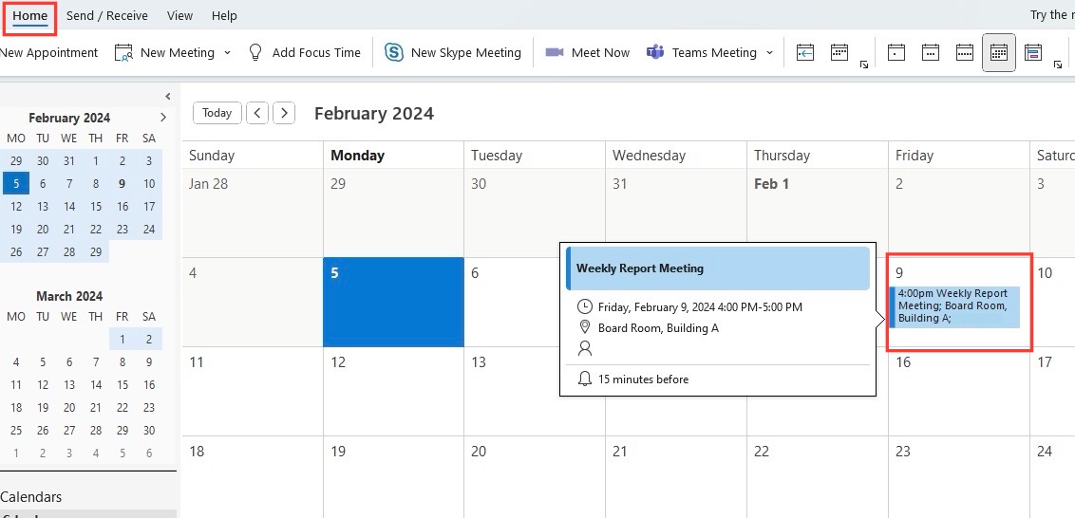Viewport: 1075px width, 518px height.
Task: Expand the New Meeting dropdown arrow
Action: (228, 53)
